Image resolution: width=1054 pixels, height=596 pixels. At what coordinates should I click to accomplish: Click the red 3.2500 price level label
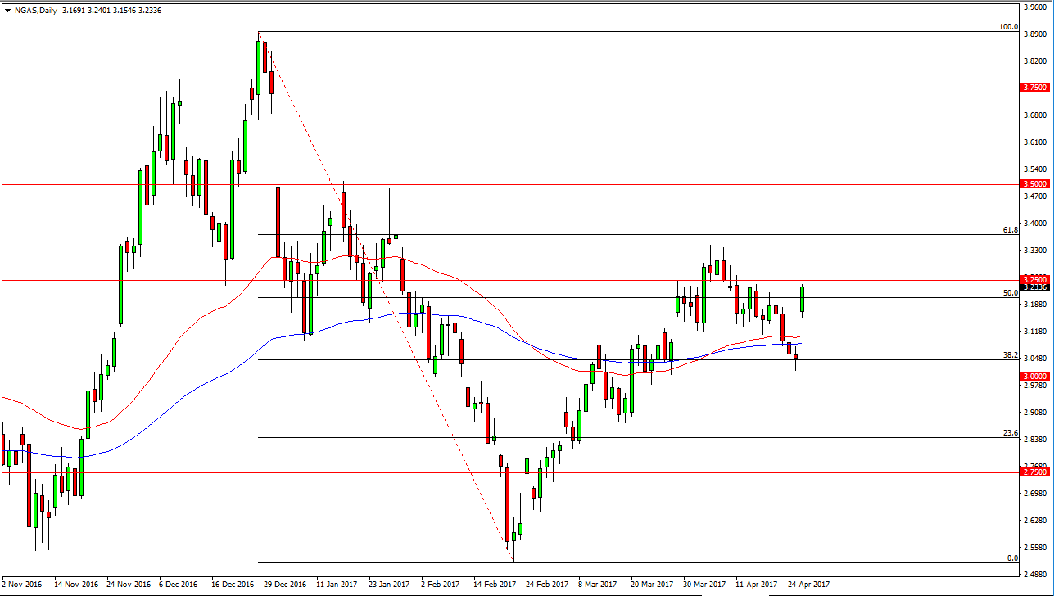[1035, 279]
